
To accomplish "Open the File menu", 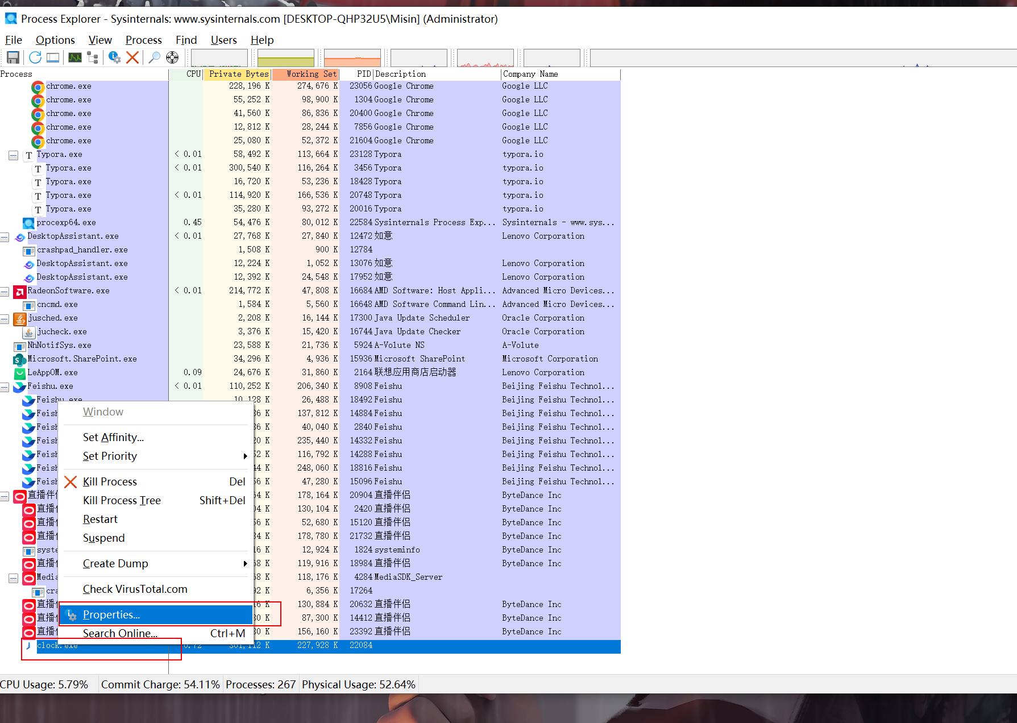I will coord(14,40).
